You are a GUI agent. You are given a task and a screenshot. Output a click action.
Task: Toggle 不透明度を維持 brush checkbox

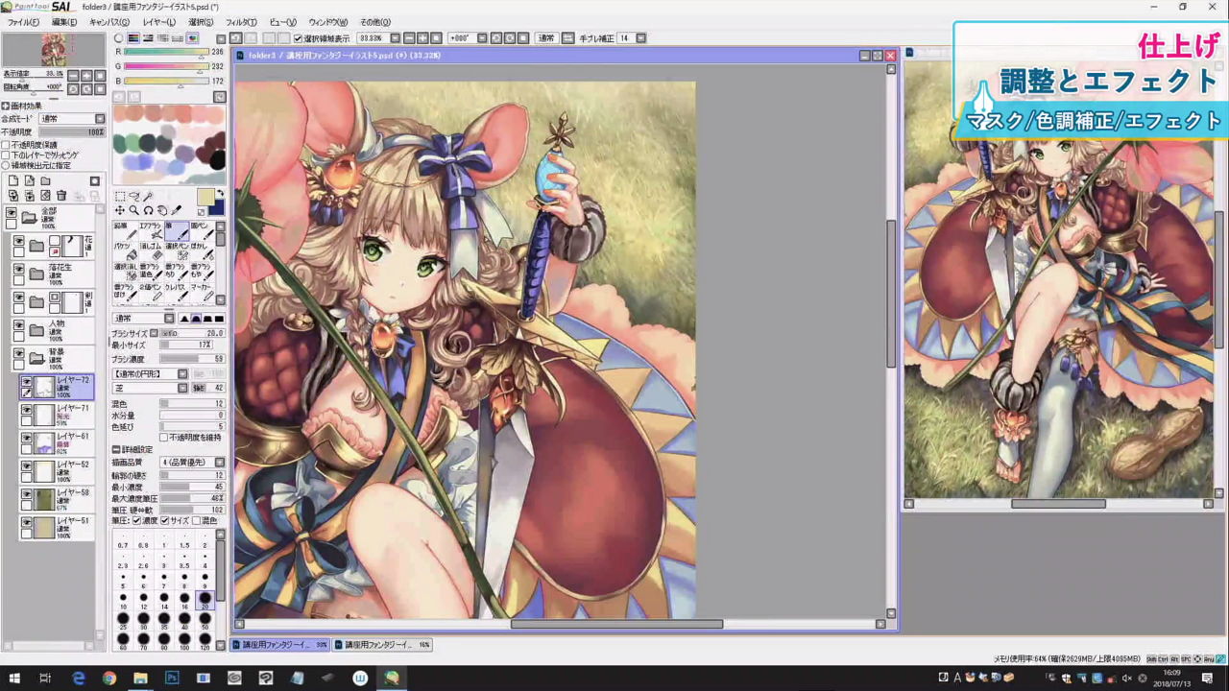(163, 438)
